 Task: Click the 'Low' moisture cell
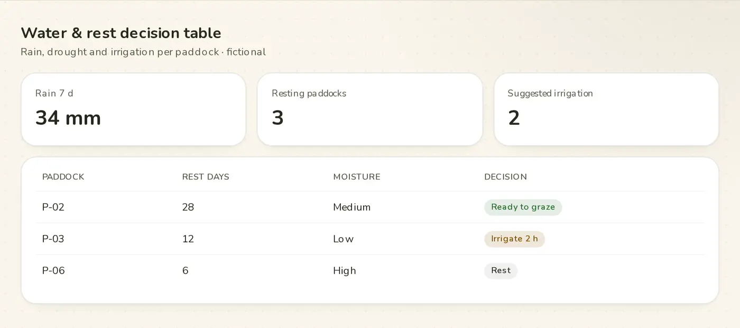pos(344,239)
